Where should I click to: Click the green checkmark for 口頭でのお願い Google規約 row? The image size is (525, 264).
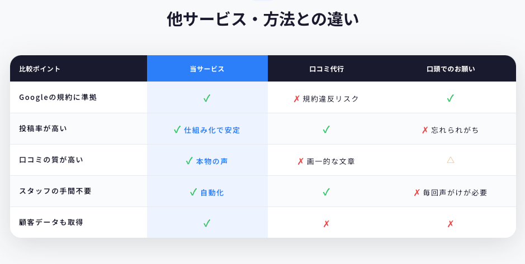(x=450, y=98)
